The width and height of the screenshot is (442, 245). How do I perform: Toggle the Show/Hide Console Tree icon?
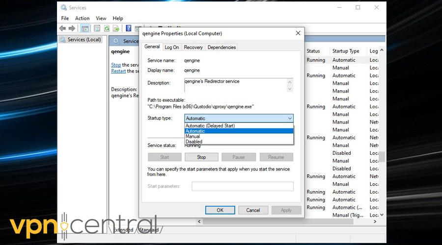point(84,28)
